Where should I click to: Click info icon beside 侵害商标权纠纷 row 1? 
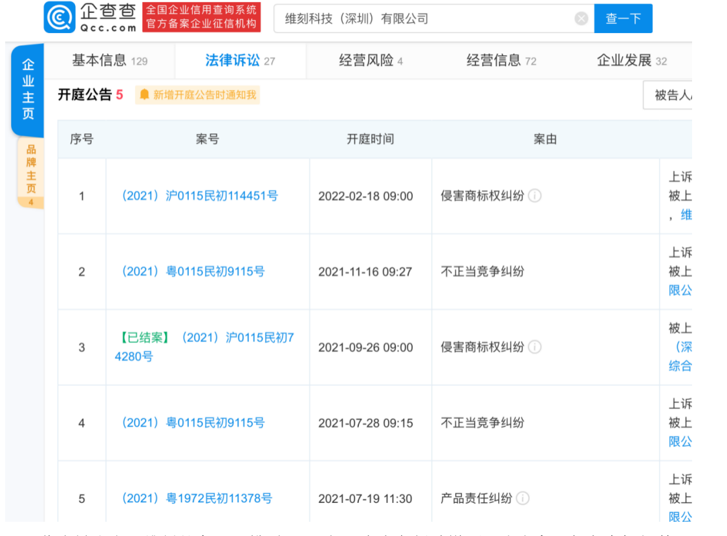coord(535,196)
